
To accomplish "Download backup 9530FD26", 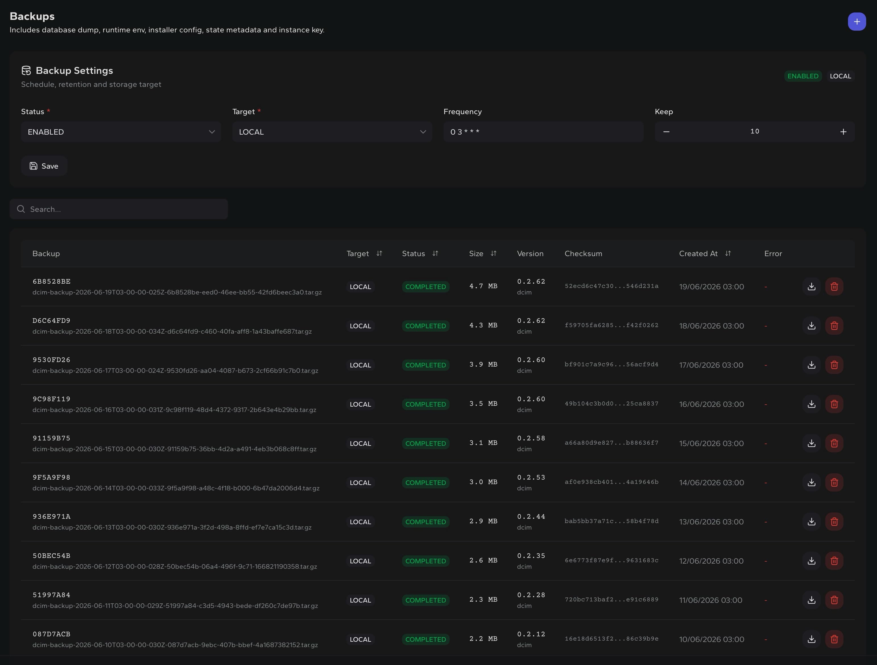I will (812, 365).
